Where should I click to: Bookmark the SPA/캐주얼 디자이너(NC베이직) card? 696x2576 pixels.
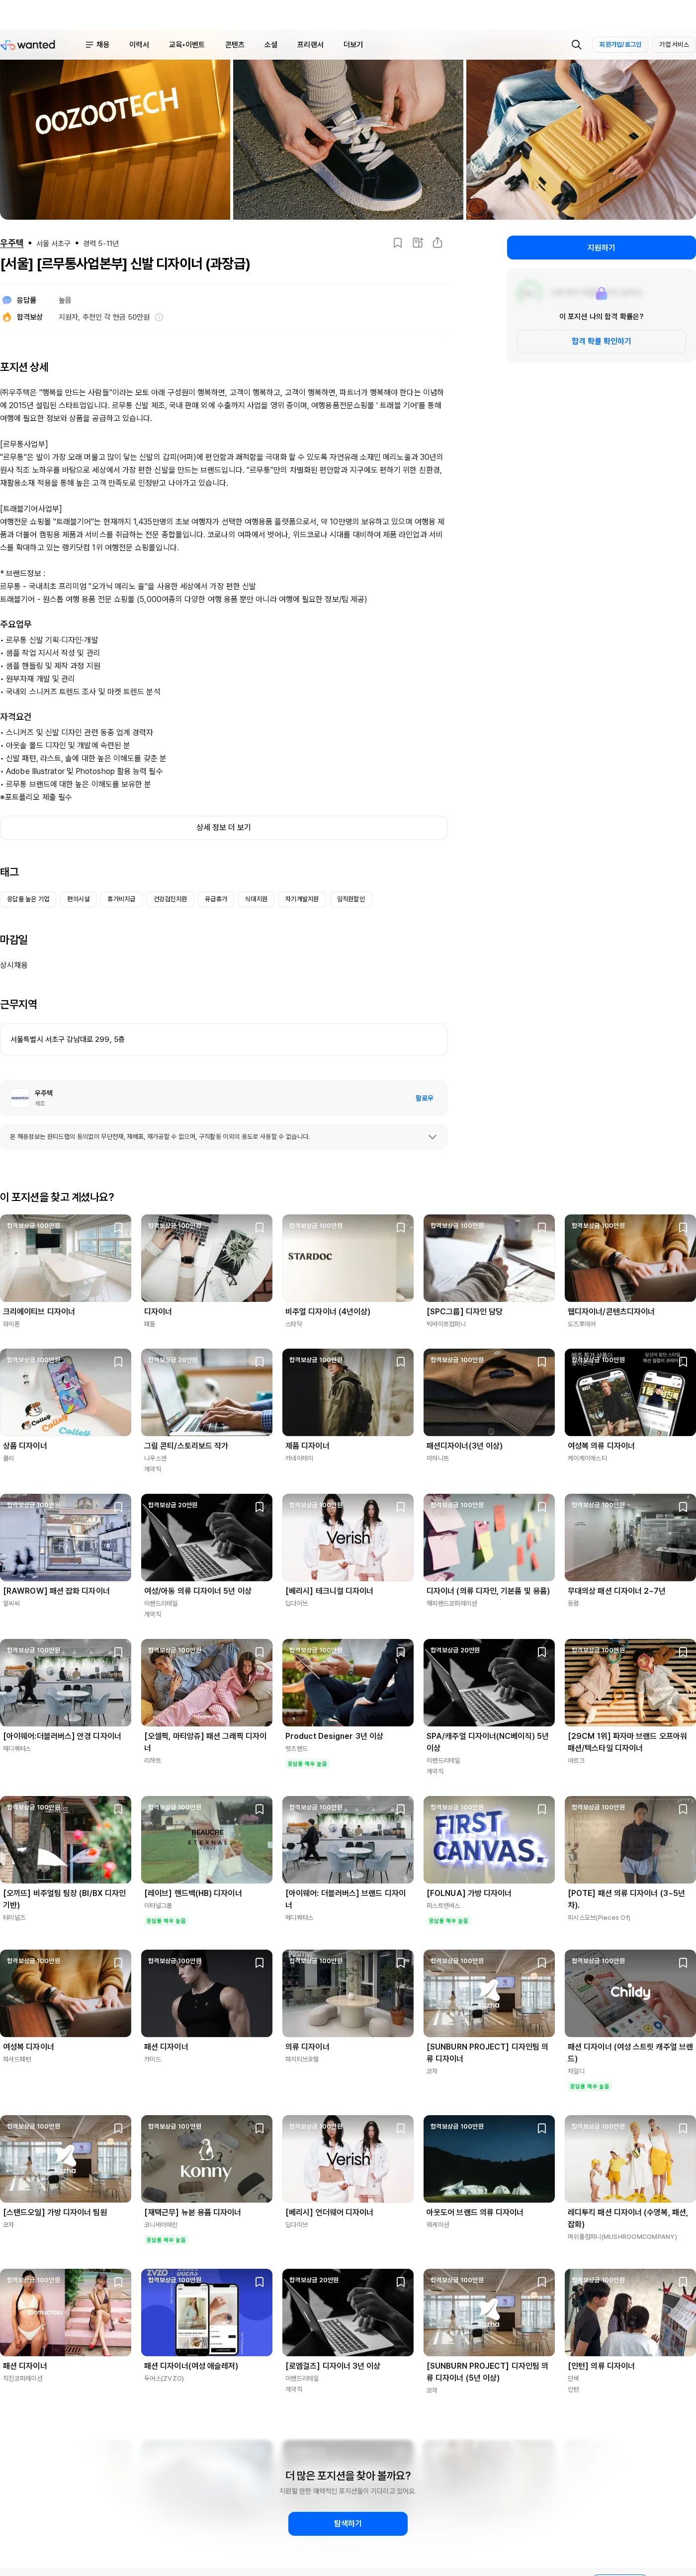point(542,1651)
